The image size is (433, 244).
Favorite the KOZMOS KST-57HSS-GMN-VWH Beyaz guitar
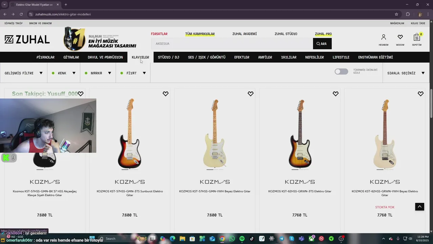click(250, 94)
